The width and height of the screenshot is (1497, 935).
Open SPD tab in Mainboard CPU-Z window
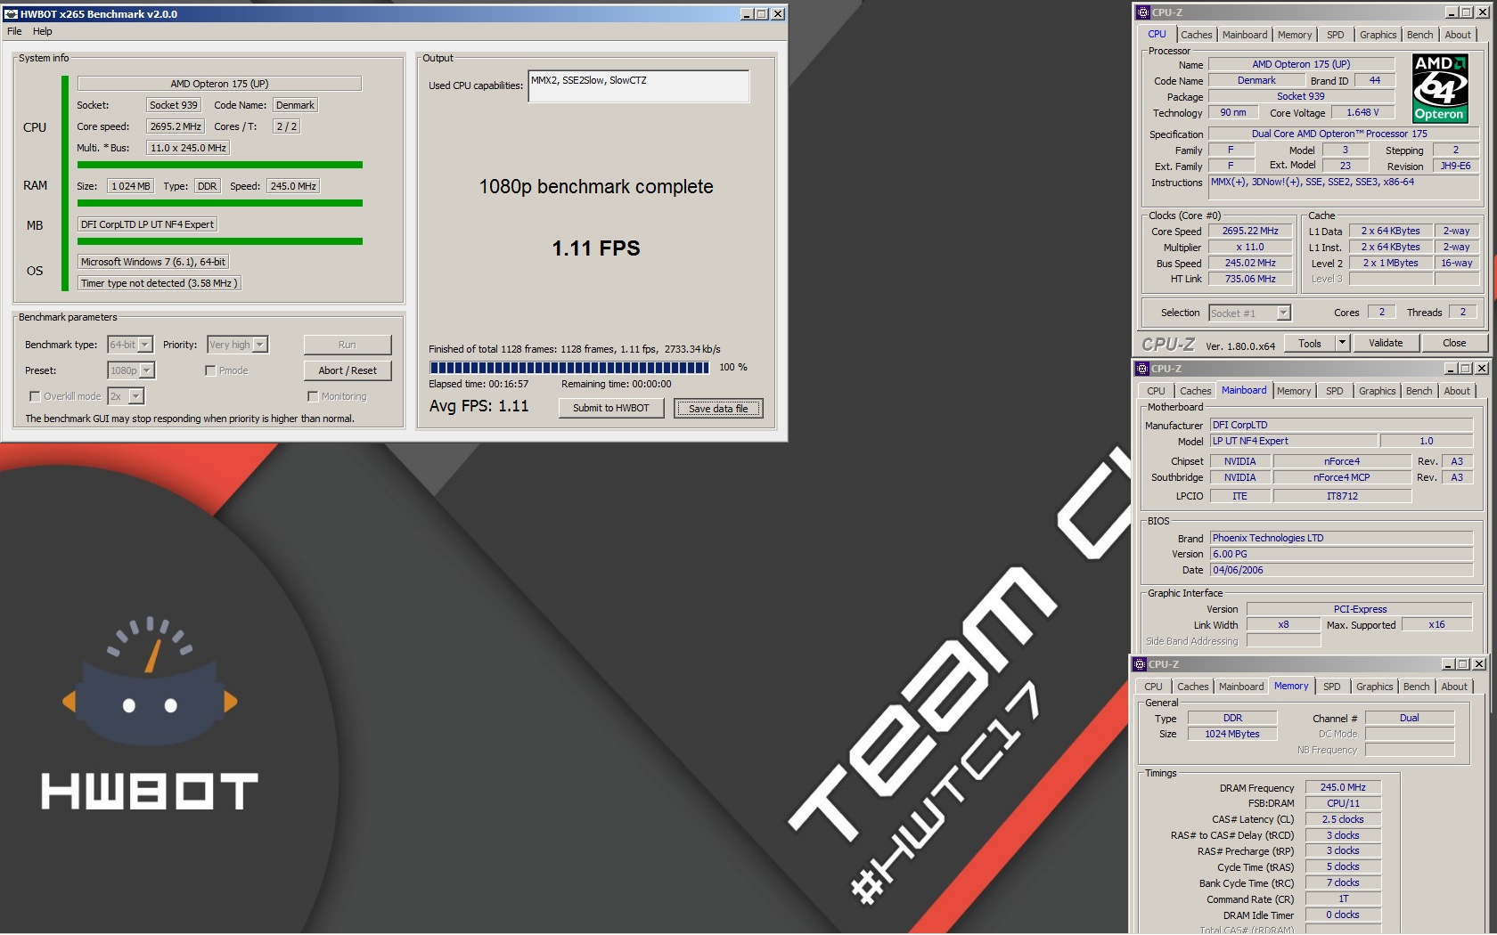(1334, 391)
